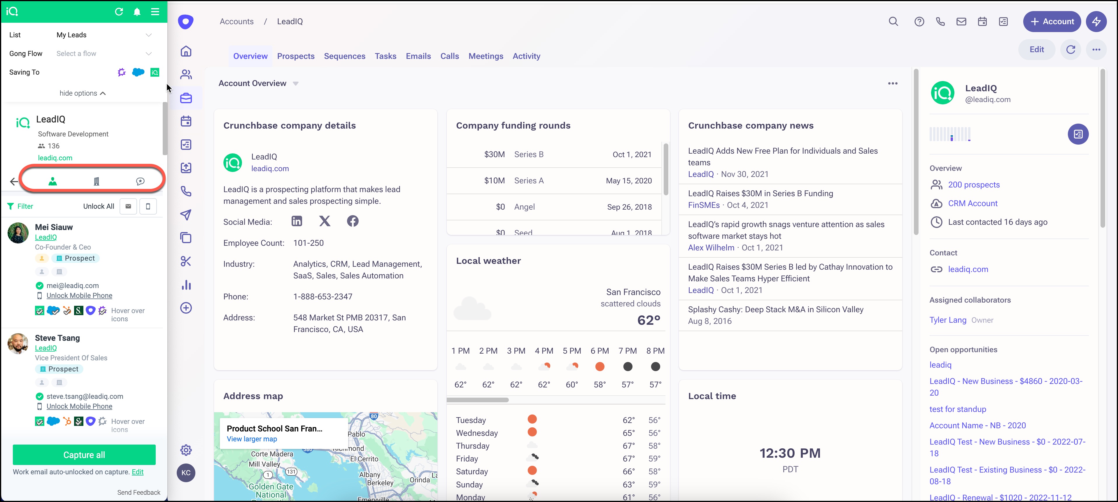Open the Calls phone sidebar icon

coord(186,191)
